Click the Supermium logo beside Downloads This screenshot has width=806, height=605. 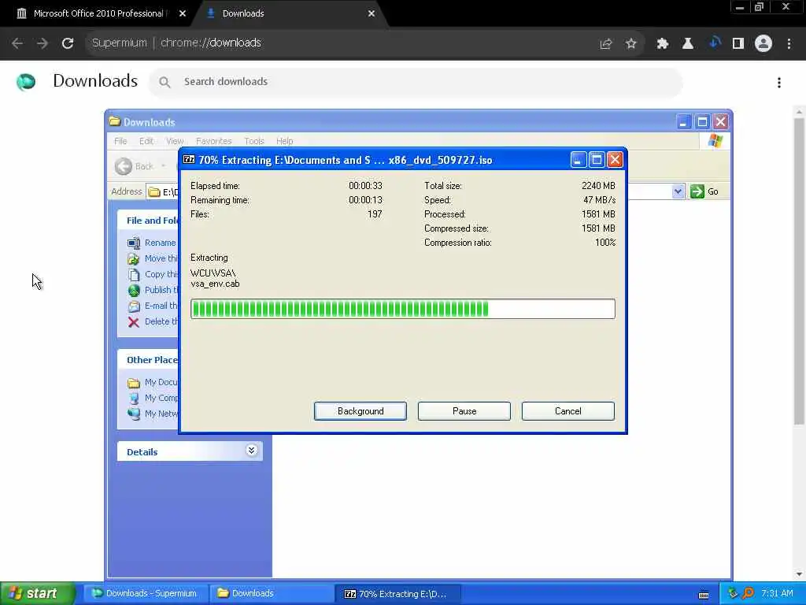[26, 82]
